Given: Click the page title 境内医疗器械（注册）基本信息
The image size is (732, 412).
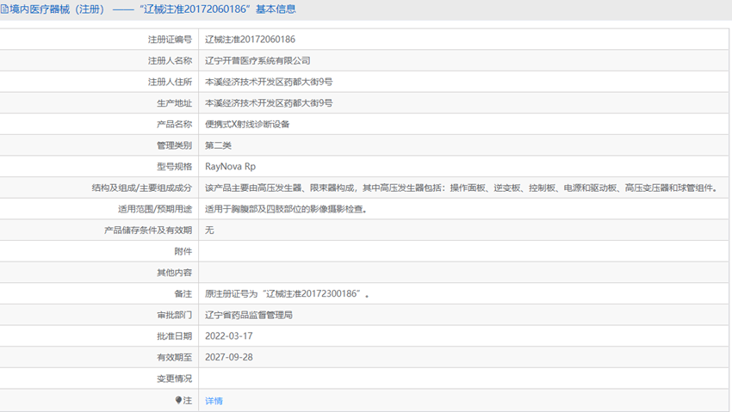Looking at the screenshot, I should click(x=152, y=9).
